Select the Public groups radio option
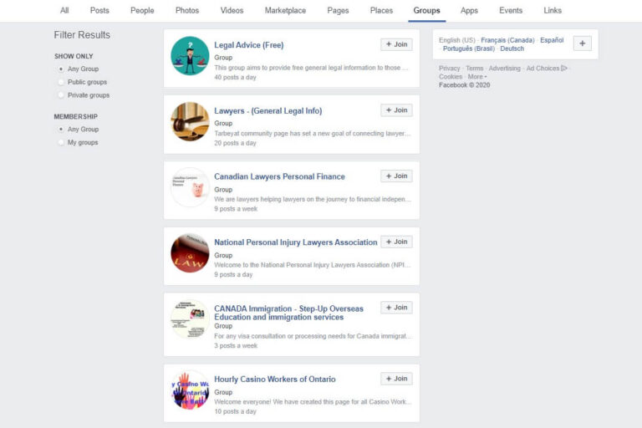Screen dimensions: 642x428 pos(61,82)
